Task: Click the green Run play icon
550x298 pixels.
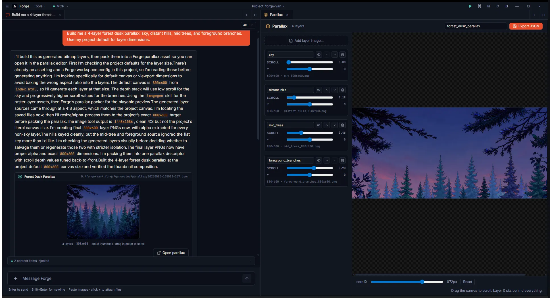Action: [470, 6]
